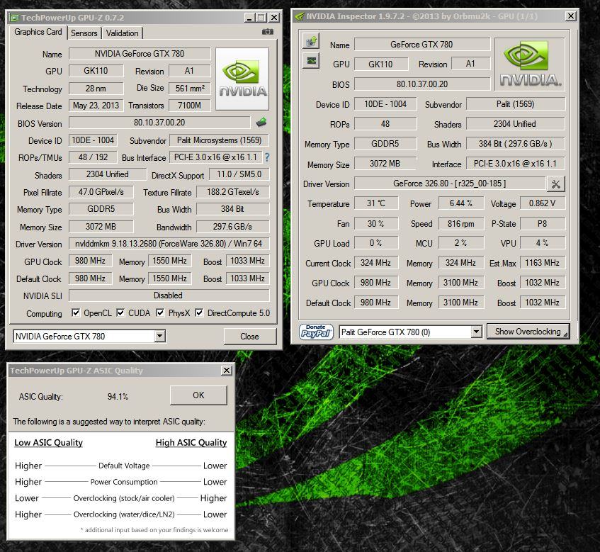
Task: Click the Power value 6.44 %
Action: (460, 203)
